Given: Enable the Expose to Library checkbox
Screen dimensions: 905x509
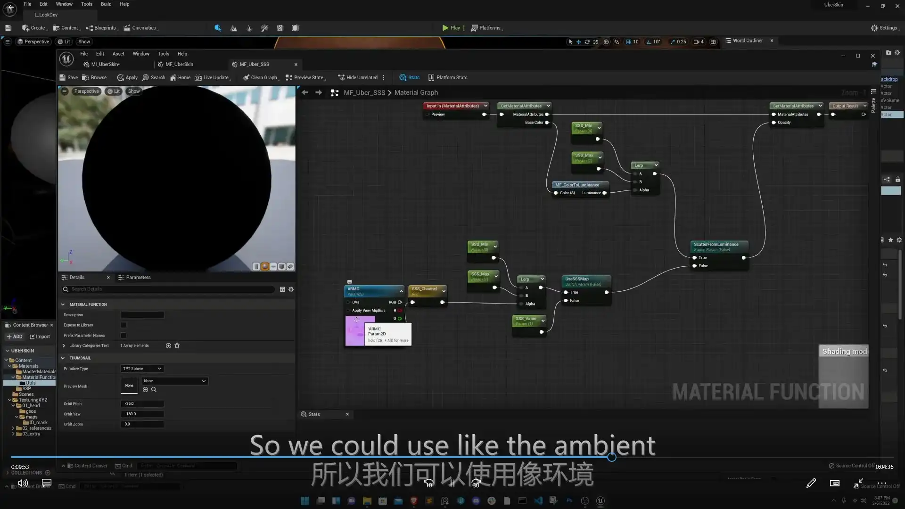Looking at the screenshot, I should (x=123, y=325).
